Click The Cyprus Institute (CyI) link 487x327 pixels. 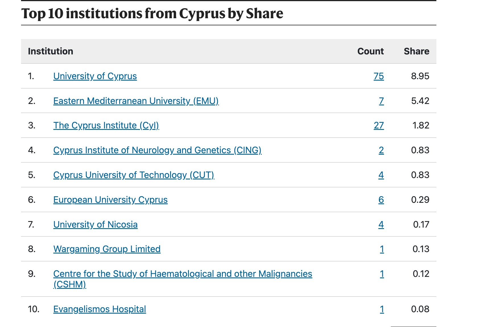click(x=106, y=125)
